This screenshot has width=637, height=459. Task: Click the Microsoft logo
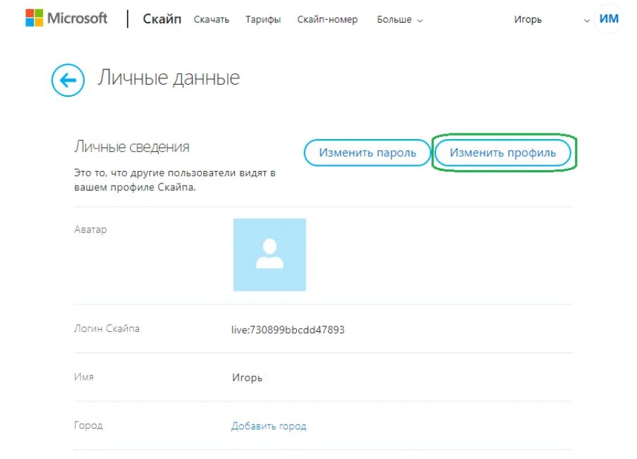coord(66,18)
